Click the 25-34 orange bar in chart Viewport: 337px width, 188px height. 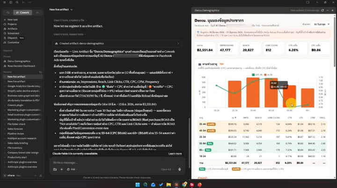(234, 94)
